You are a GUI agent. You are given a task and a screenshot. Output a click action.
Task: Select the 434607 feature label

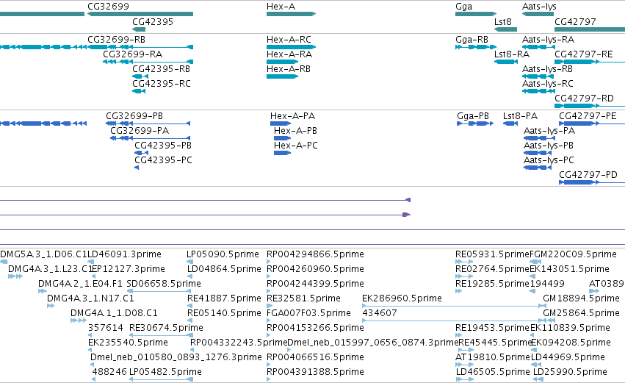click(380, 313)
